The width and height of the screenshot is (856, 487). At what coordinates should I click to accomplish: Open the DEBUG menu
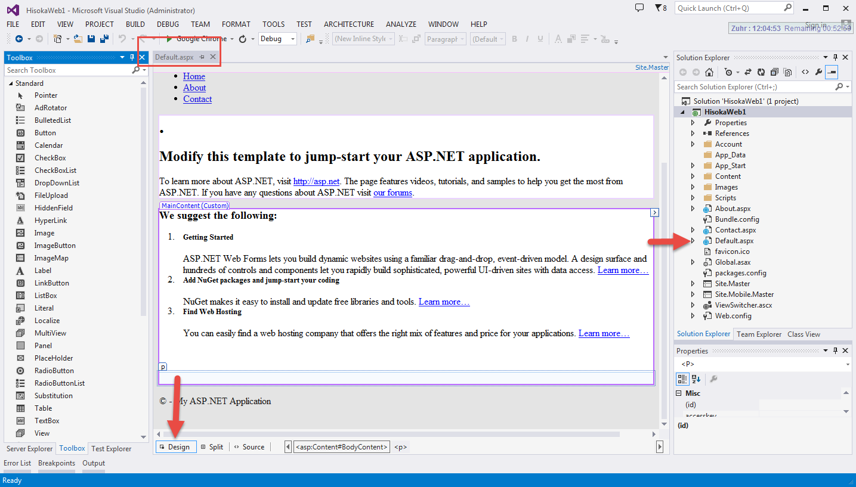(x=168, y=24)
